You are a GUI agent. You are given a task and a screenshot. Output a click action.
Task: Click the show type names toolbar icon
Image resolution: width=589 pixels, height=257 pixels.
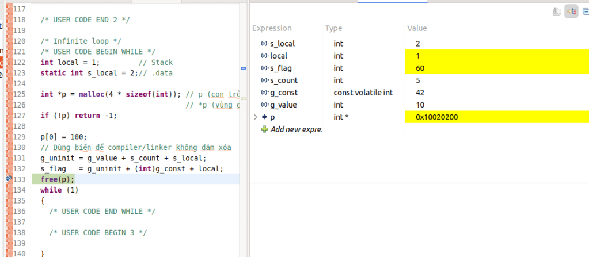click(557, 11)
